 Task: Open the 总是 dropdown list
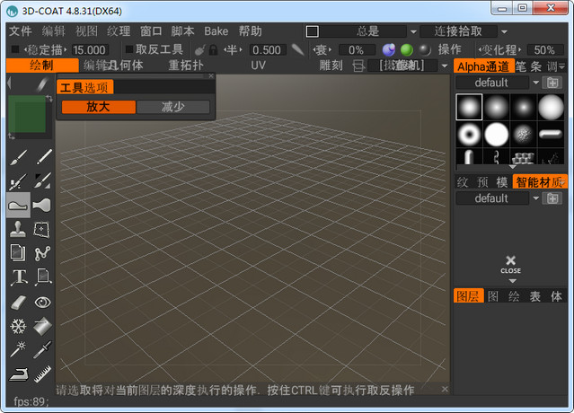click(413, 31)
